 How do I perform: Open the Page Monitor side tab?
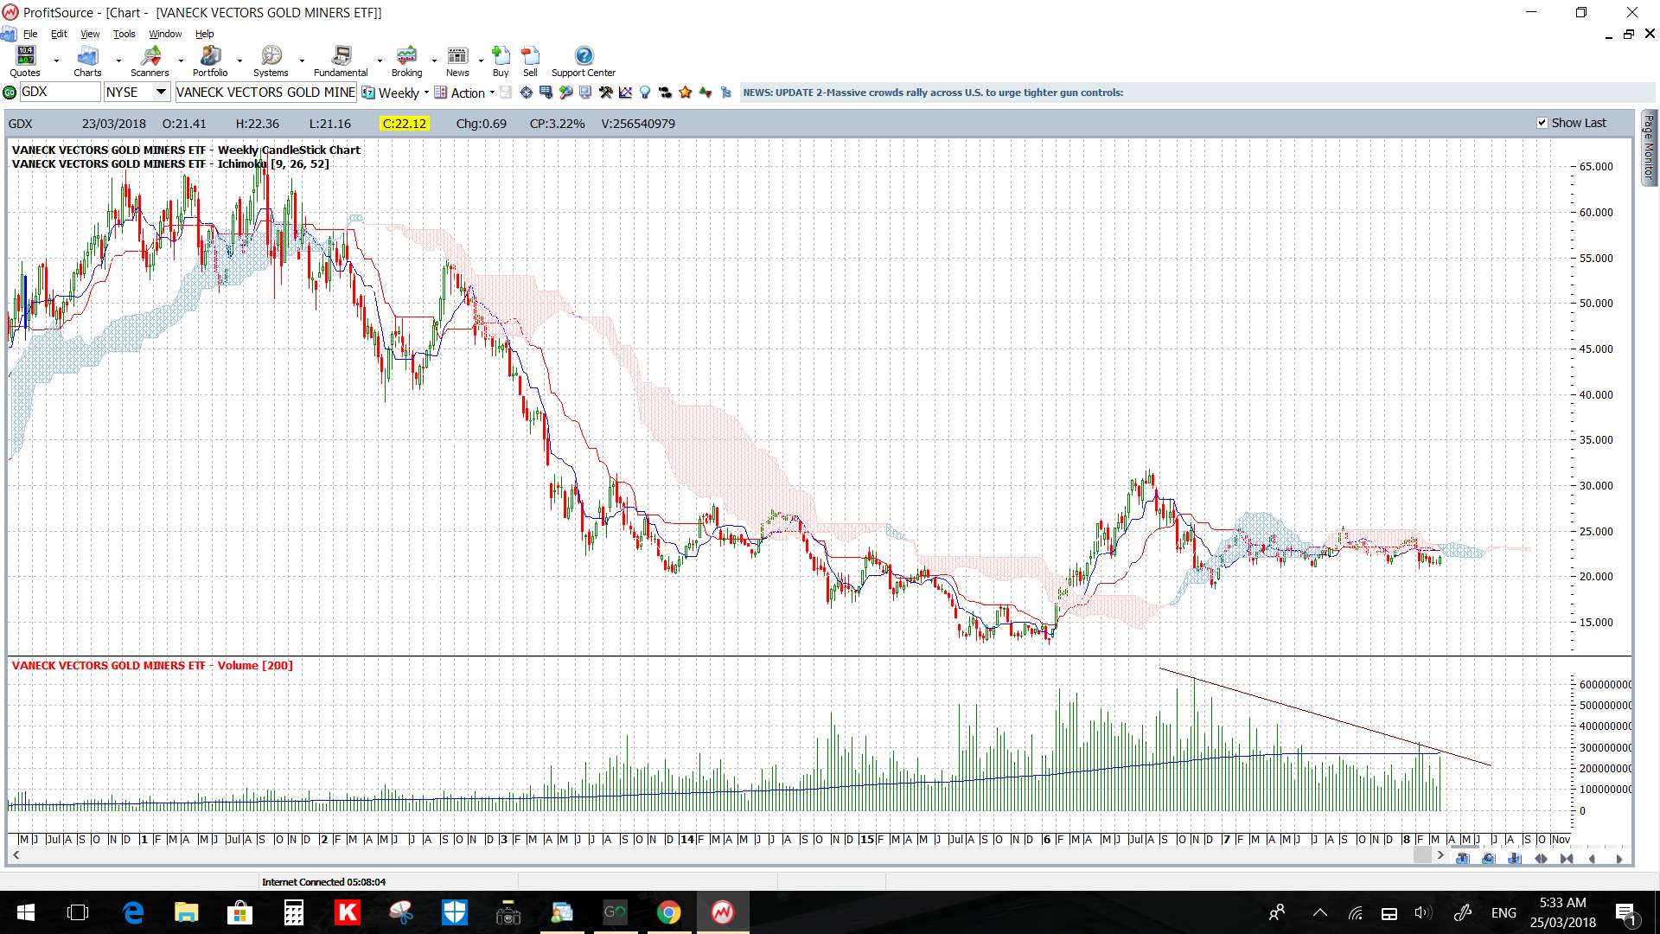(1649, 147)
